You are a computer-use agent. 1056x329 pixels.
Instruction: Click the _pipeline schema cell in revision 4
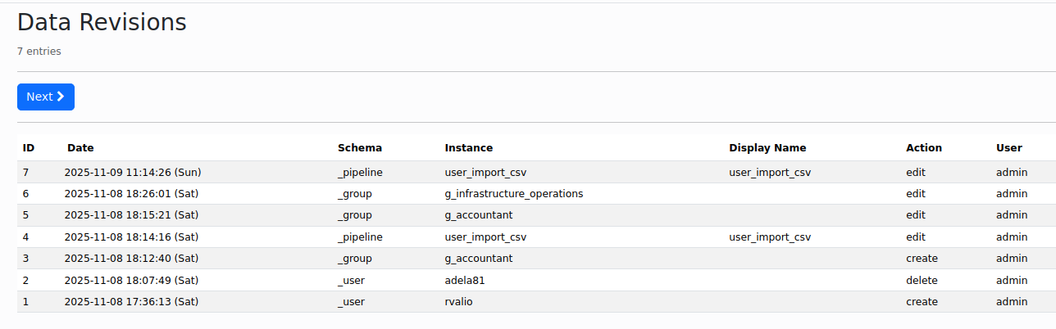(360, 237)
